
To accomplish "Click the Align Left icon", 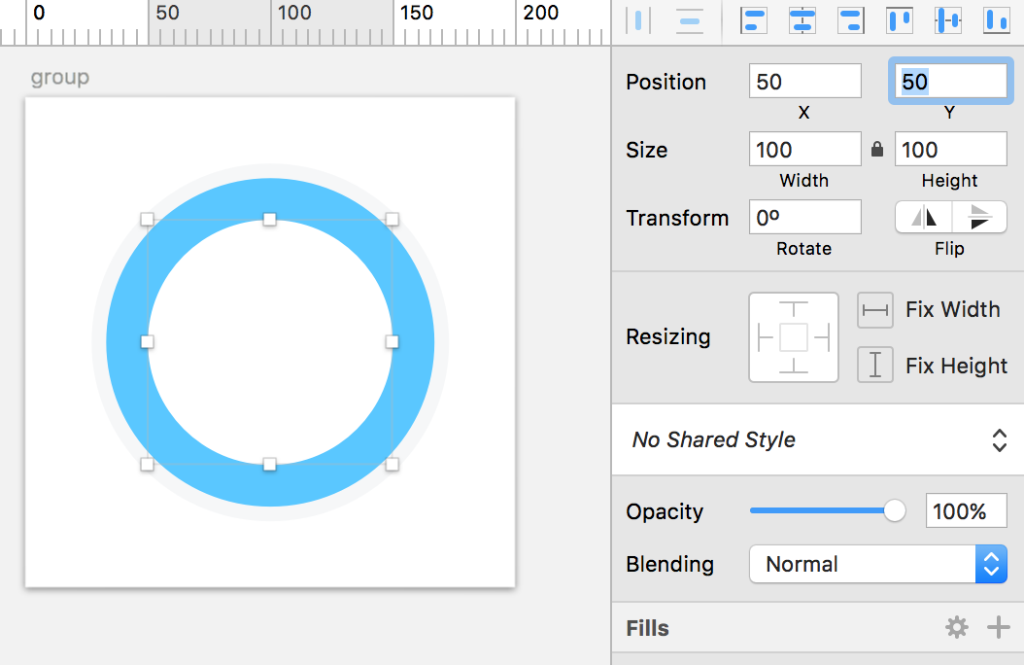I will pyautogui.click(x=754, y=20).
